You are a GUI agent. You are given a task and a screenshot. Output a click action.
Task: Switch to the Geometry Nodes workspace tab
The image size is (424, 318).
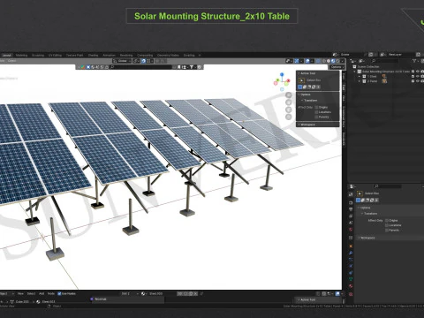(168, 55)
